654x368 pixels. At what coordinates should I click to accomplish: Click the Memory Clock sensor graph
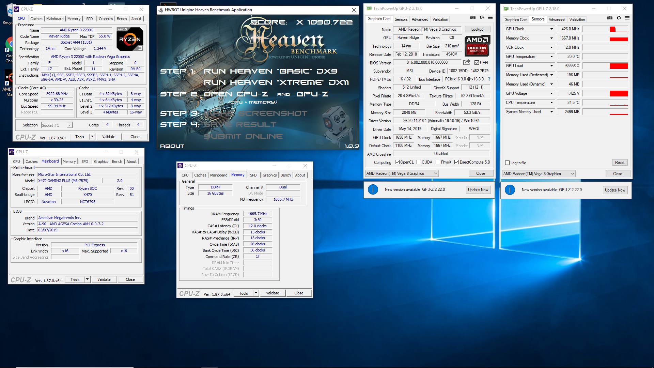point(605,38)
